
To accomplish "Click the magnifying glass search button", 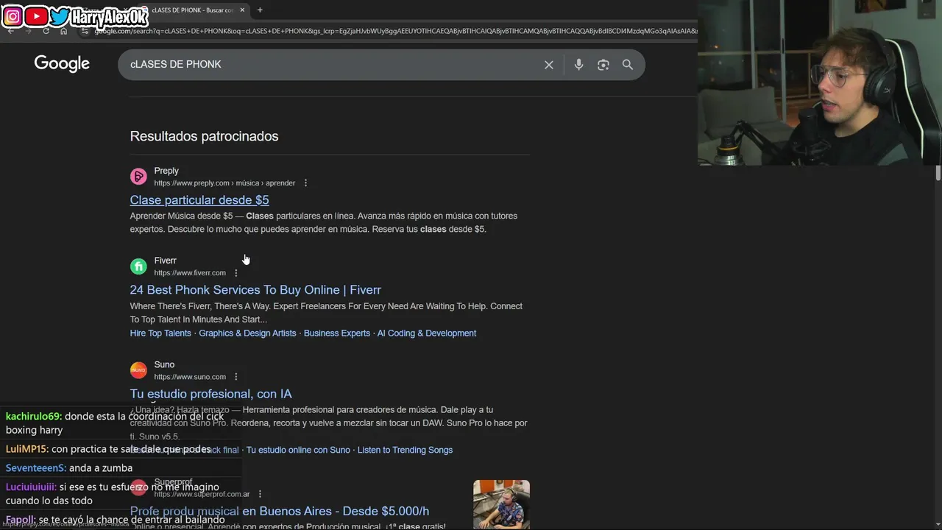I will [x=628, y=65].
